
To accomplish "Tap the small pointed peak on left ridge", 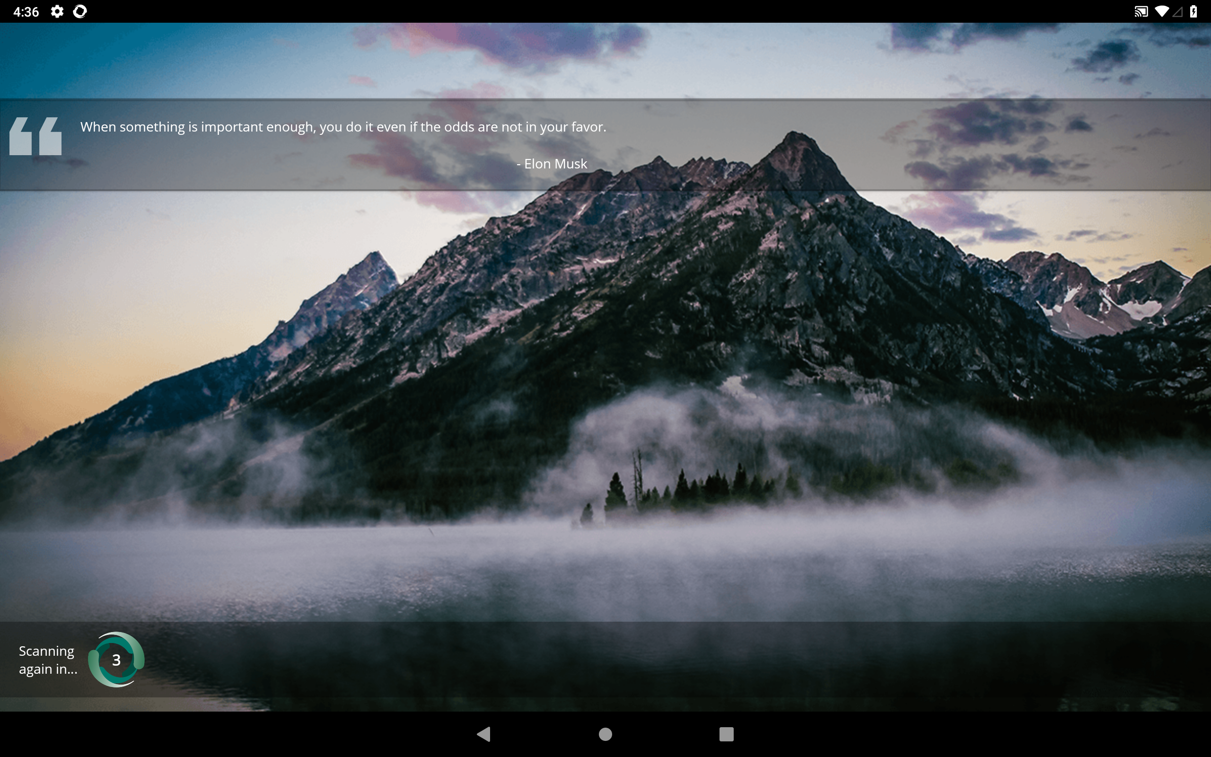I will click(374, 265).
